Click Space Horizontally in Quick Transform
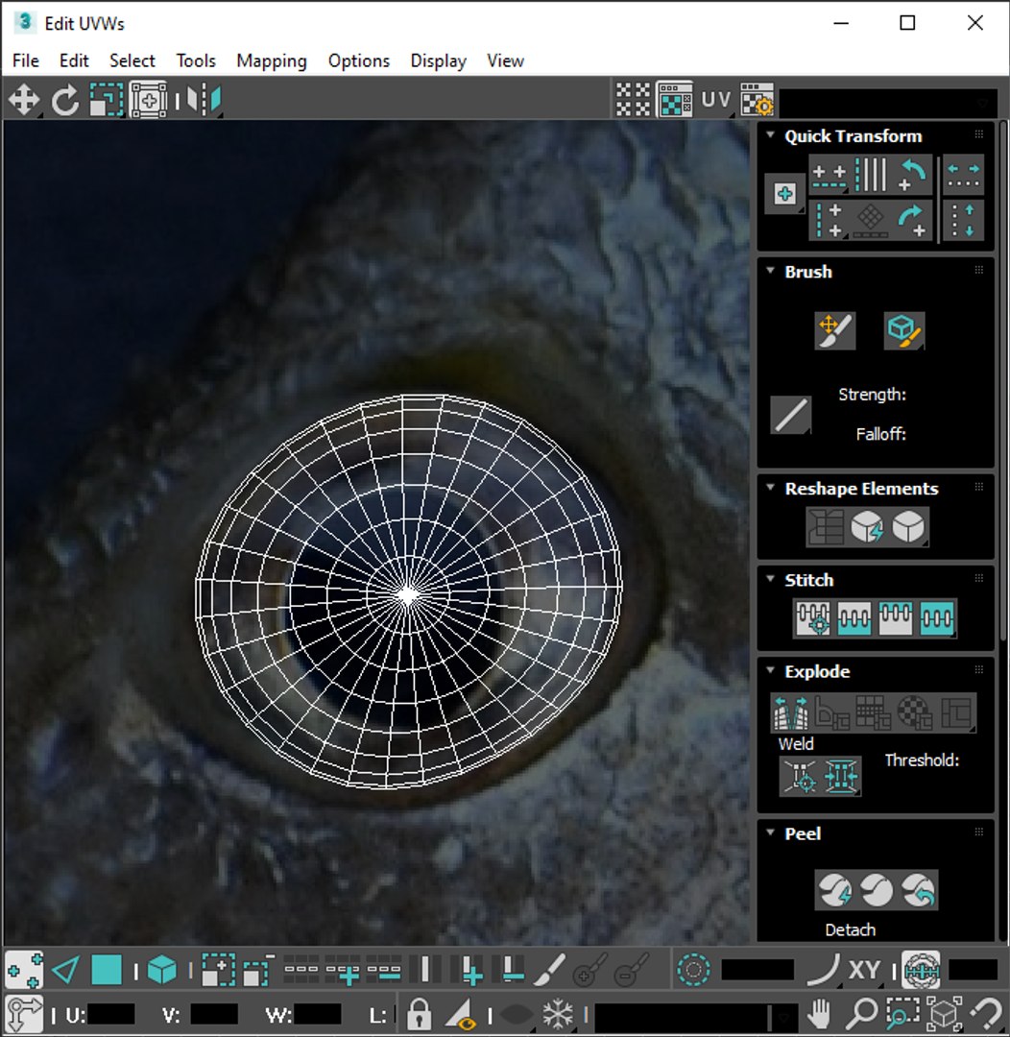 pos(963,176)
